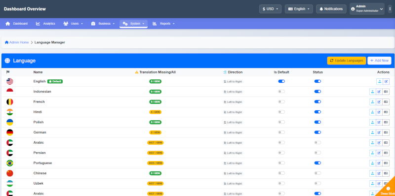The image size is (395, 196).
Task: Disable the Status switch for English
Action: (317, 81)
